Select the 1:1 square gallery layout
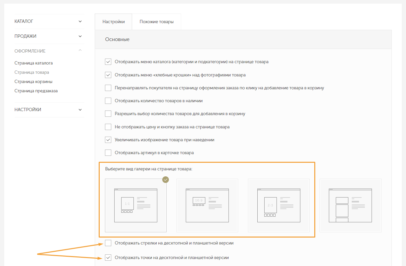Image resolution: width=406 pixels, height=266 pixels. 135,205
